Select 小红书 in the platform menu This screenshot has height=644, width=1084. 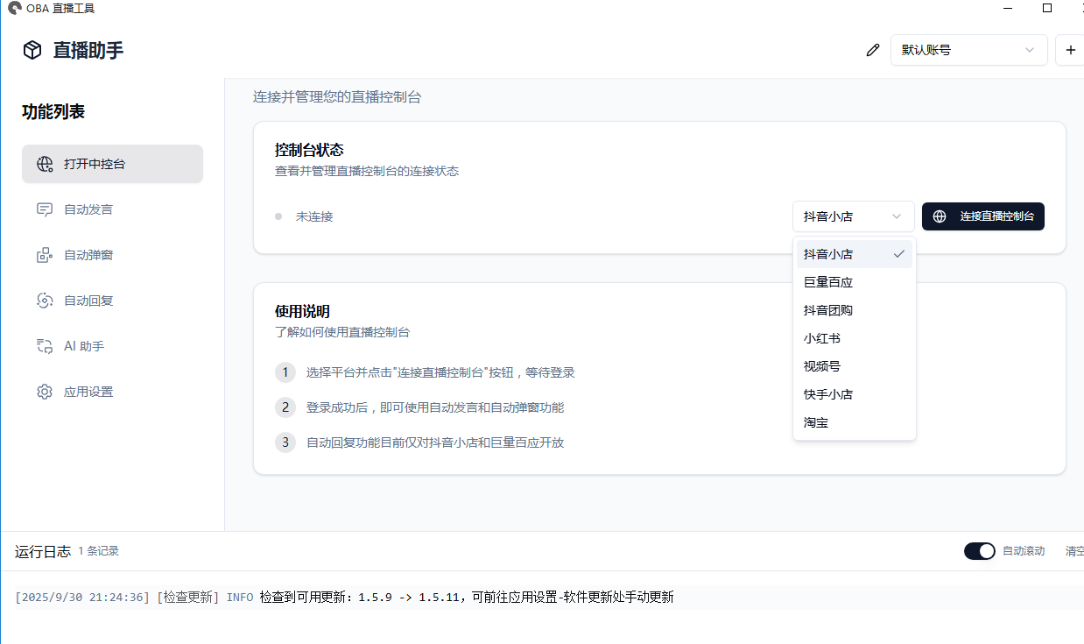[x=821, y=337]
